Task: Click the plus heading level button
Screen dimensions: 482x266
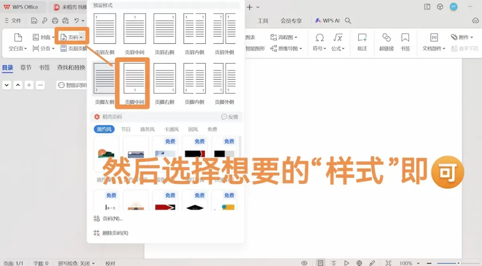Action: click(x=29, y=85)
